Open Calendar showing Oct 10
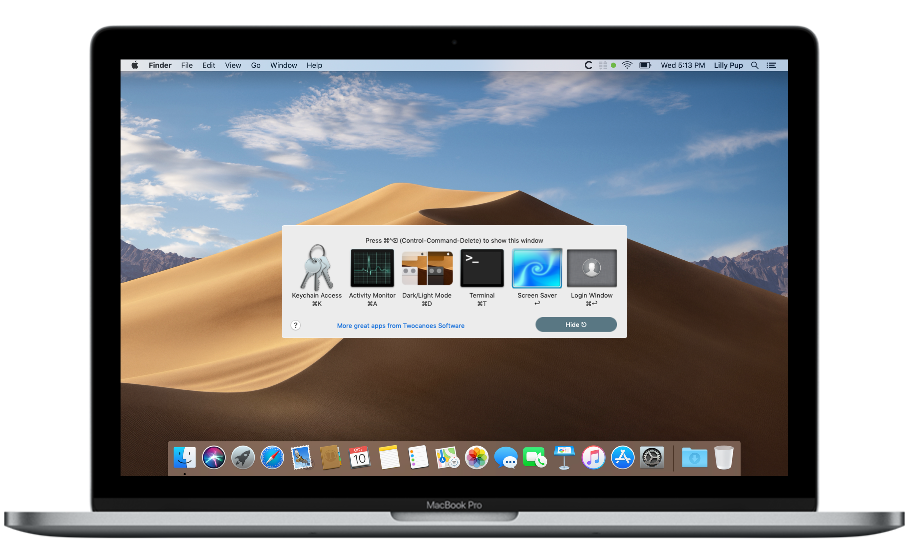Screen dimensions: 910x551 [x=360, y=457]
